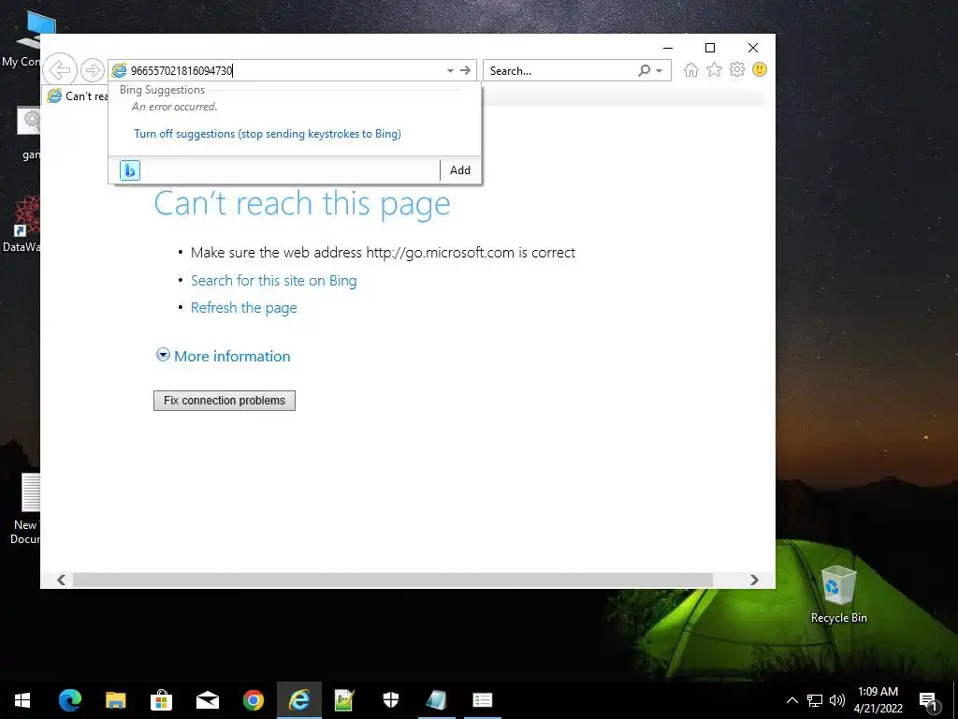Select the "Can't rea..." browser tab
The image size is (958, 719).
pos(77,96)
